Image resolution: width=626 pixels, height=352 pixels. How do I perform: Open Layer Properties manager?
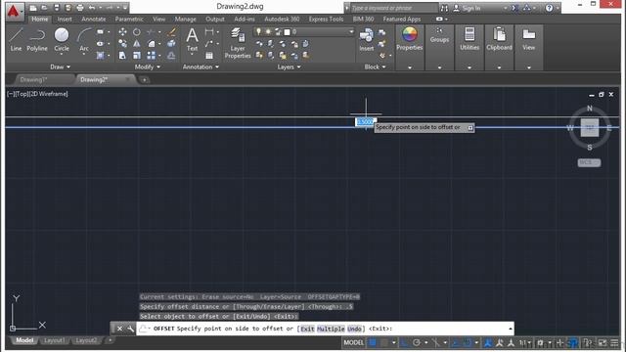click(238, 43)
